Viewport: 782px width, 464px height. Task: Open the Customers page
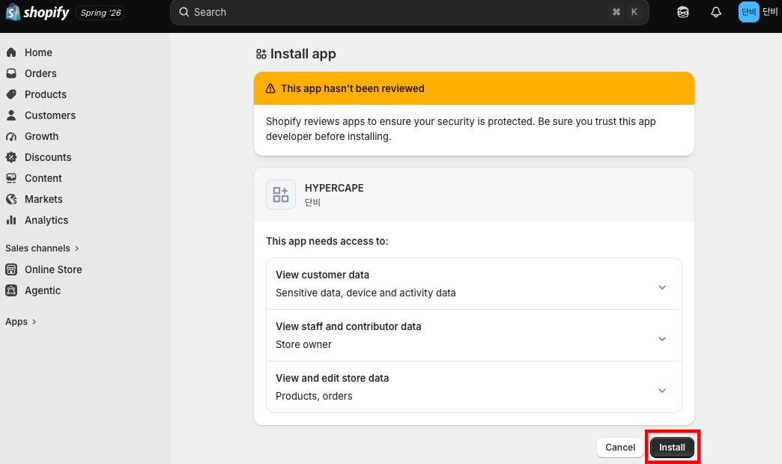pyautogui.click(x=50, y=115)
